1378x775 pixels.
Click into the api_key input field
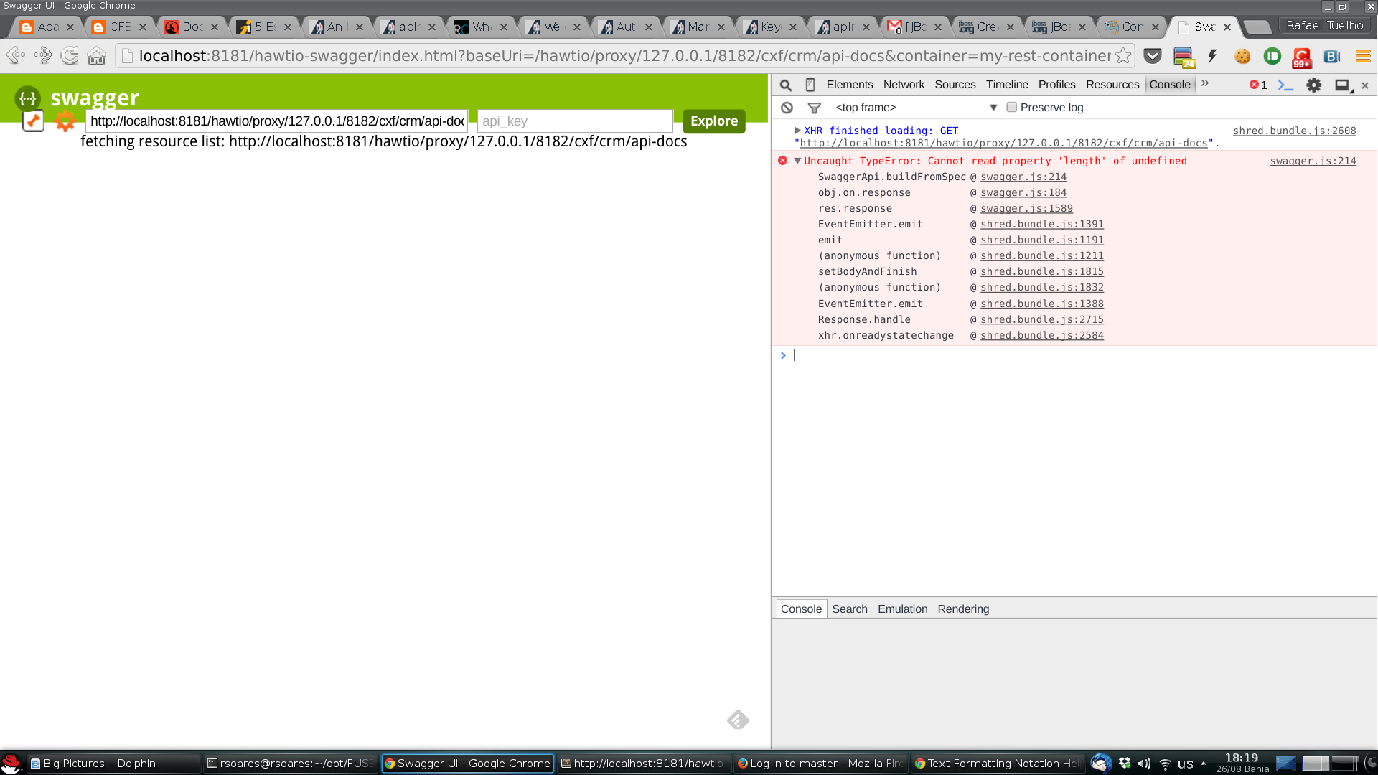click(575, 121)
